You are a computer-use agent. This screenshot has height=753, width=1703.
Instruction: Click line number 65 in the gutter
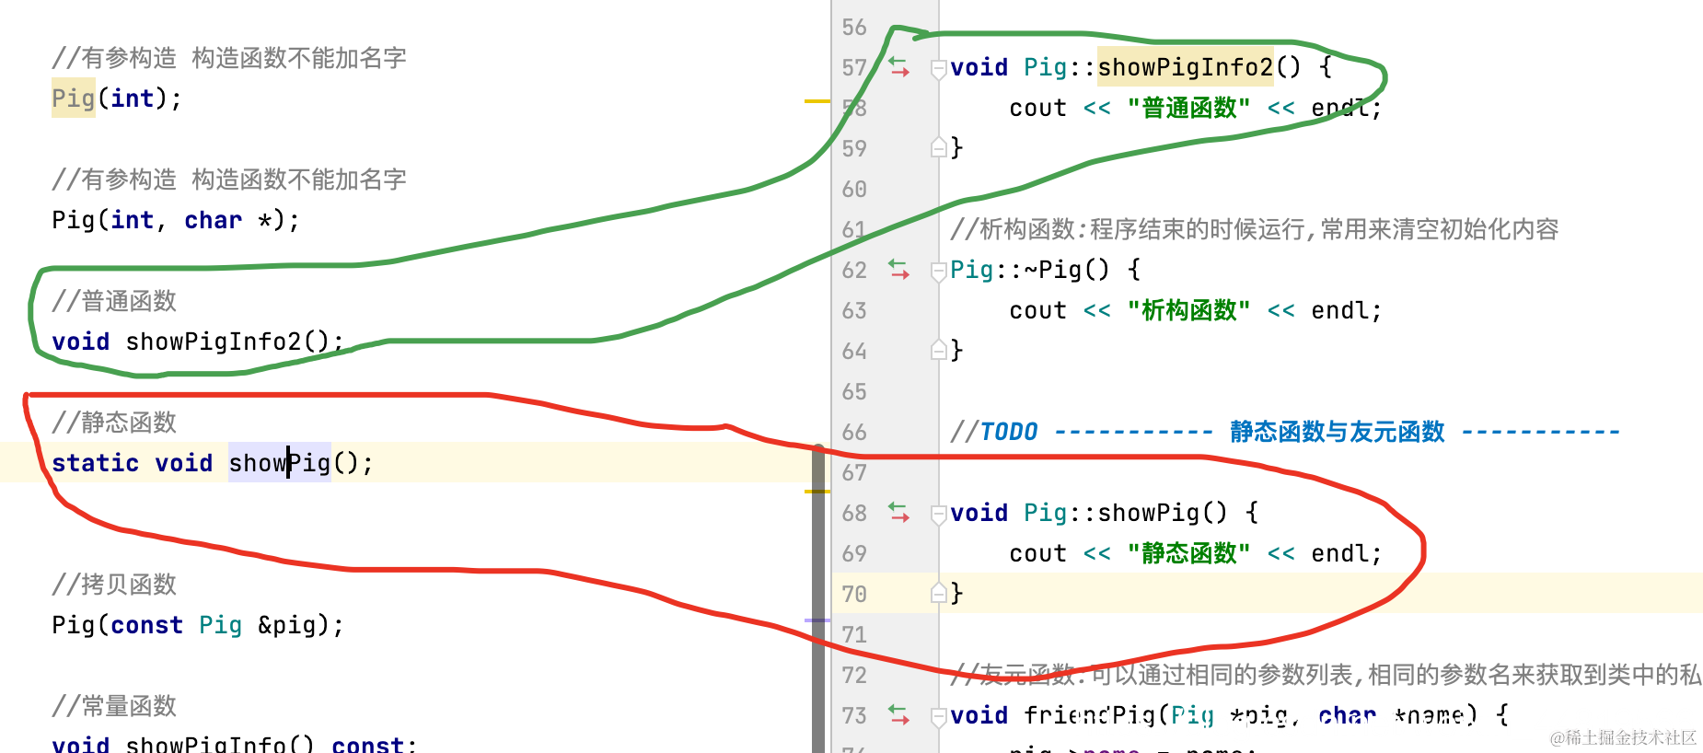point(854,391)
